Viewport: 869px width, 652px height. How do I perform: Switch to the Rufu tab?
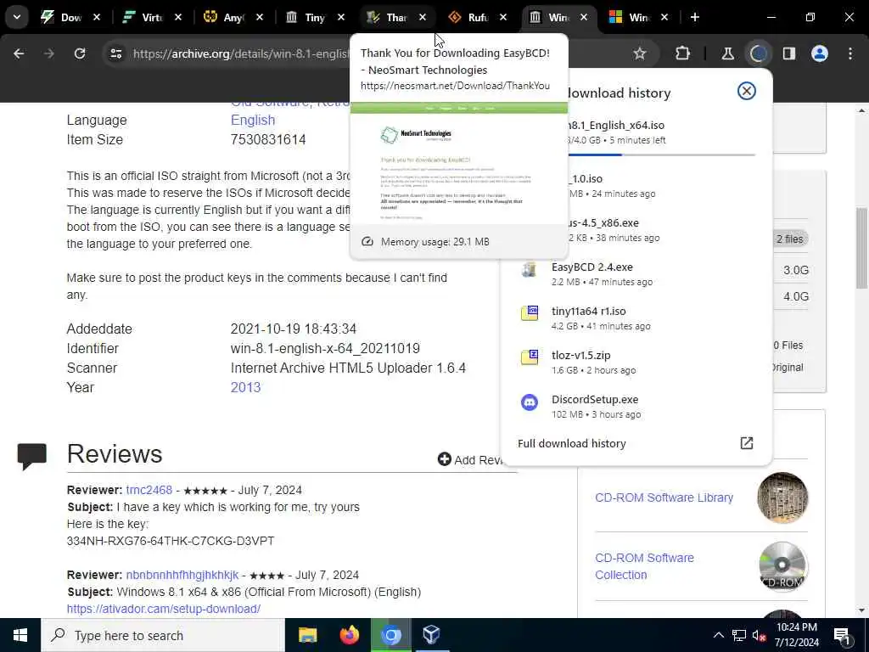pyautogui.click(x=477, y=17)
